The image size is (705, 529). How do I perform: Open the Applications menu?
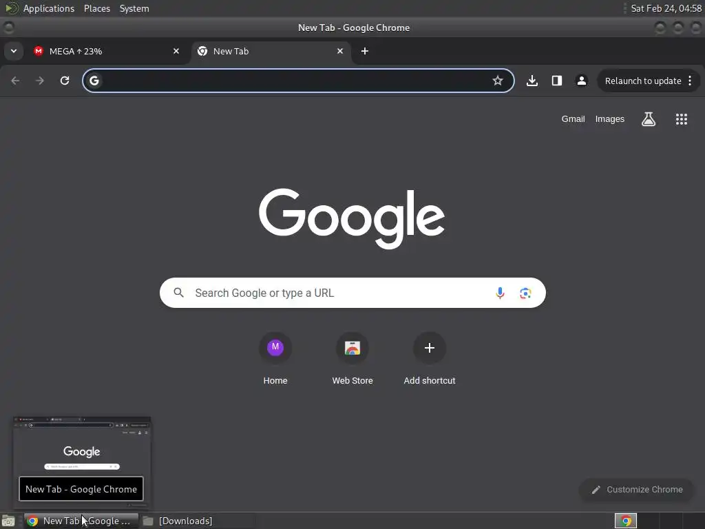click(x=49, y=8)
